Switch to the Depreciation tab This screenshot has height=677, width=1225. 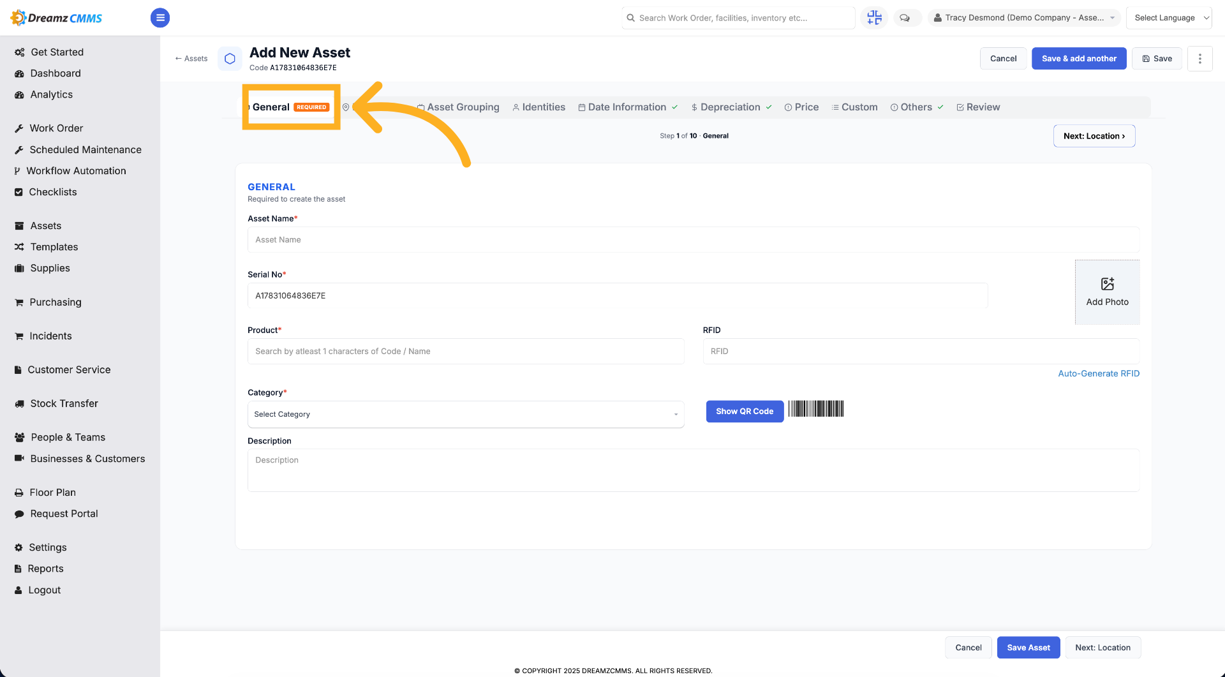(x=731, y=107)
